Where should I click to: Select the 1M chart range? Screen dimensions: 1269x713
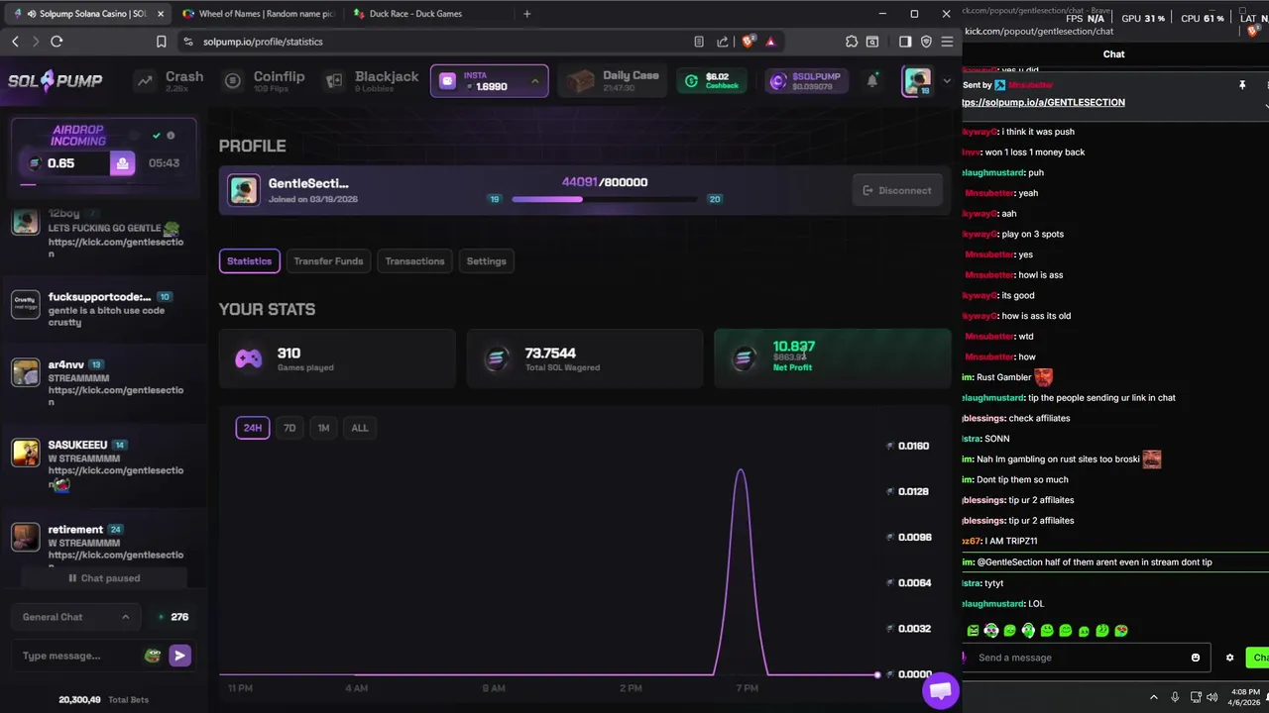[x=323, y=428]
